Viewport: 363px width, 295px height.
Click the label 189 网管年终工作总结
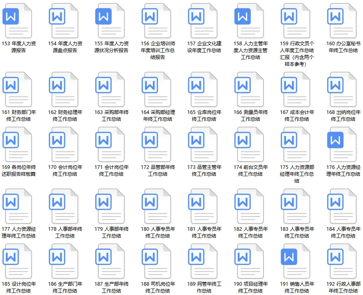coord(204,287)
